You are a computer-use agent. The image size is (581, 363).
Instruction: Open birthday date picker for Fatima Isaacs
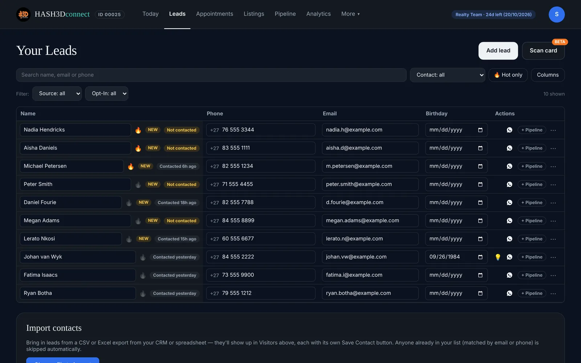[480, 275]
